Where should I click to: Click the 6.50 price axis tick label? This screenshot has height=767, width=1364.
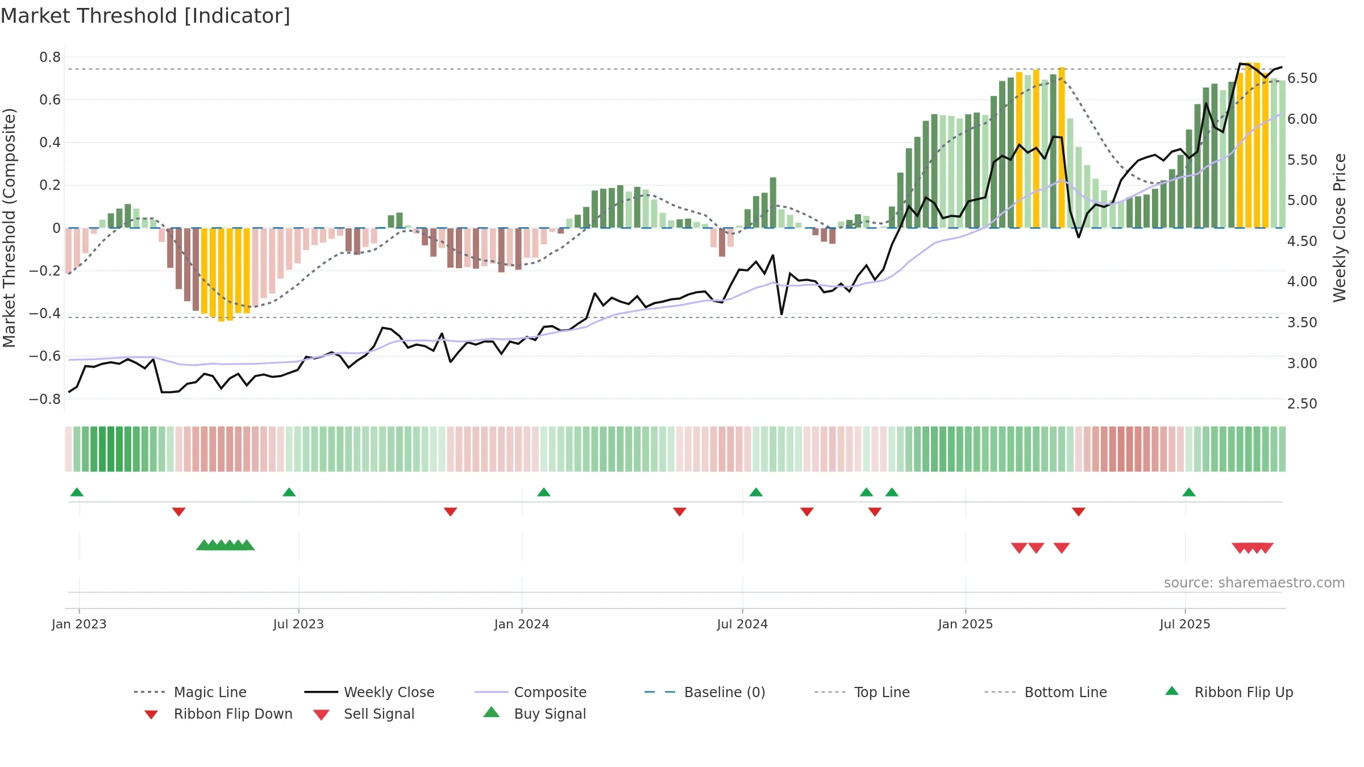tap(1302, 78)
